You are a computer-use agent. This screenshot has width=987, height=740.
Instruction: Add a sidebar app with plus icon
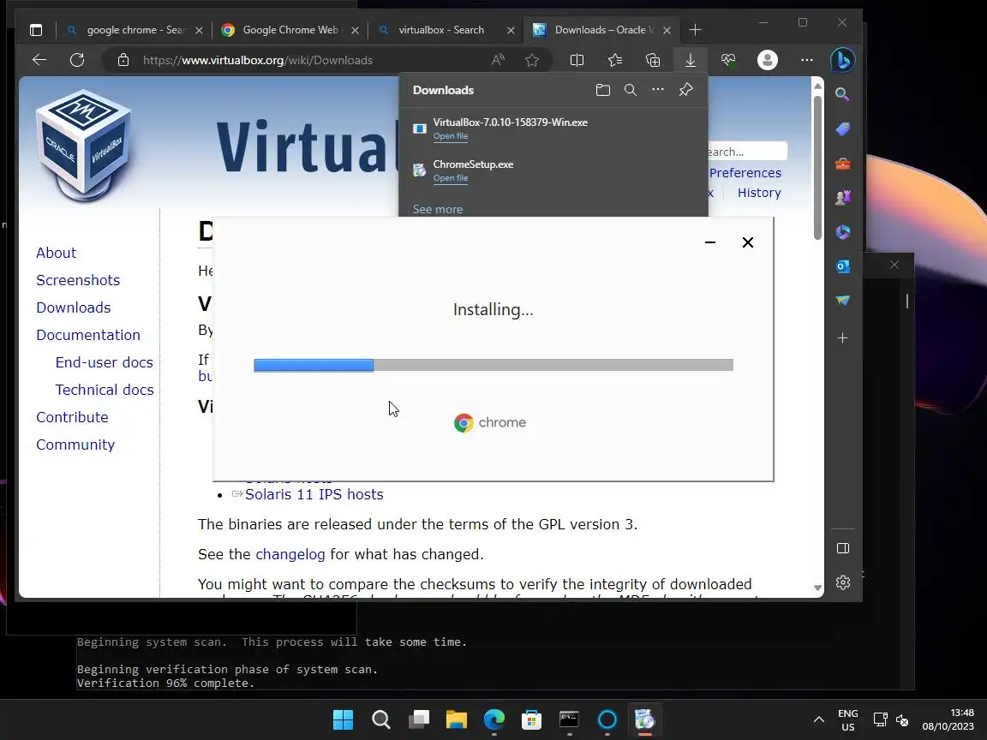click(843, 338)
